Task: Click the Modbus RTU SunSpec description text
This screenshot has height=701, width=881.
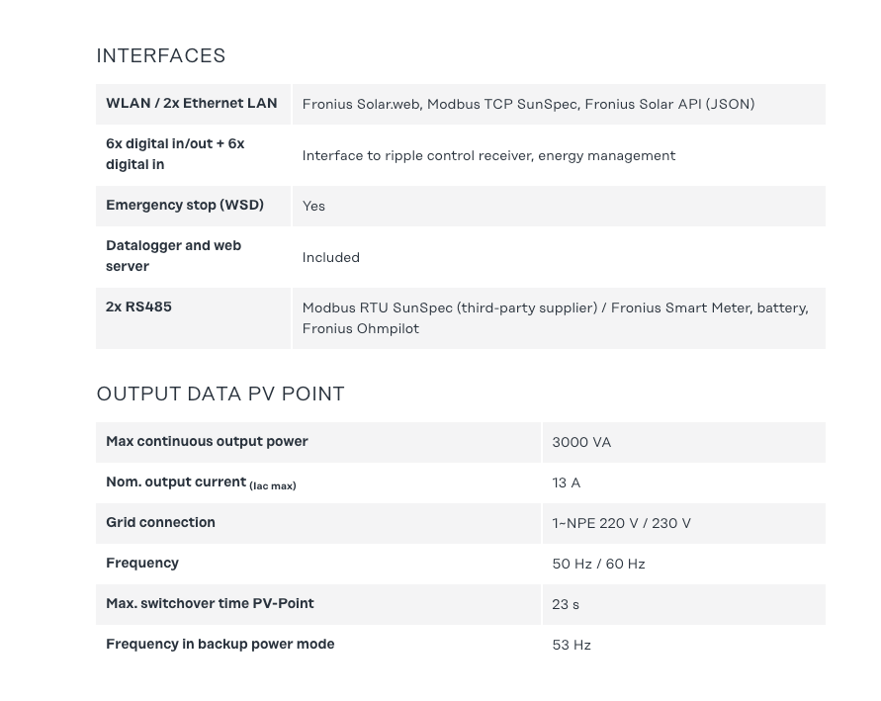Action: click(x=555, y=318)
